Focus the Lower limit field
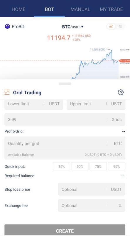 tap(34, 104)
